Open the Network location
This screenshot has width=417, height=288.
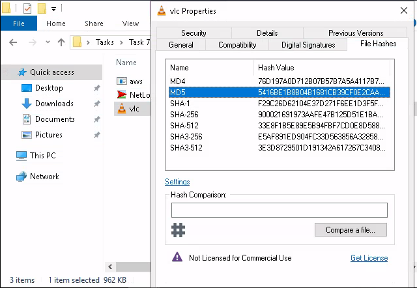pos(44,177)
